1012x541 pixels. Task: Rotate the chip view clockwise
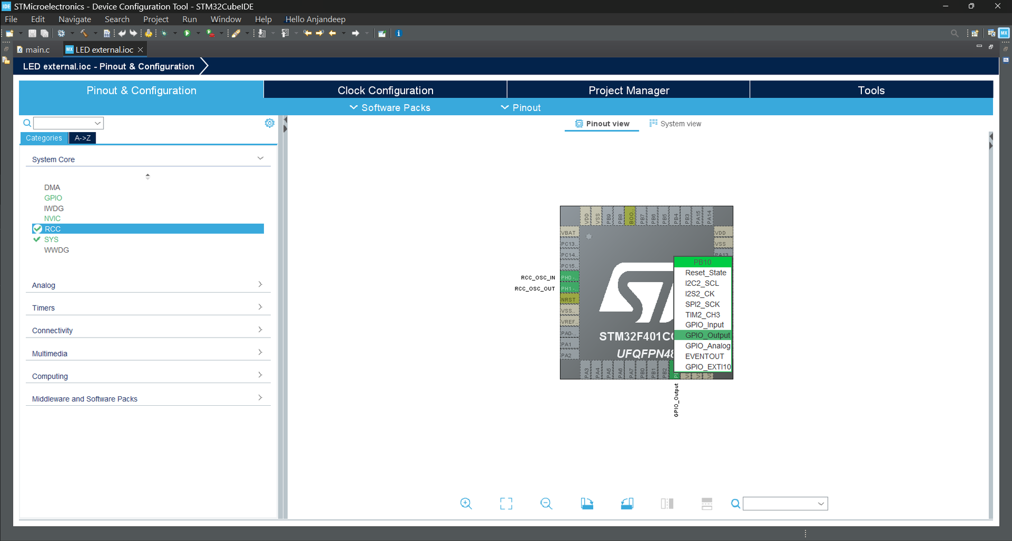587,503
